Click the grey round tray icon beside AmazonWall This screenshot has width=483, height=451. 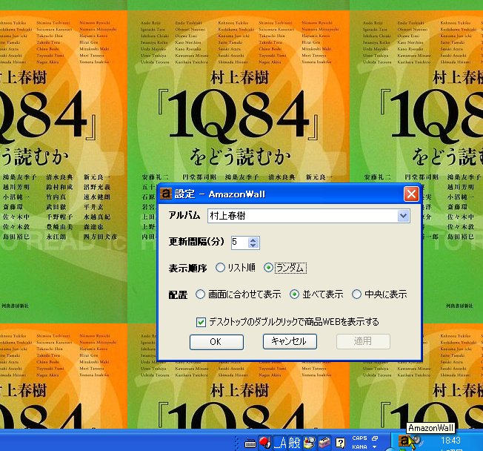pos(416,440)
